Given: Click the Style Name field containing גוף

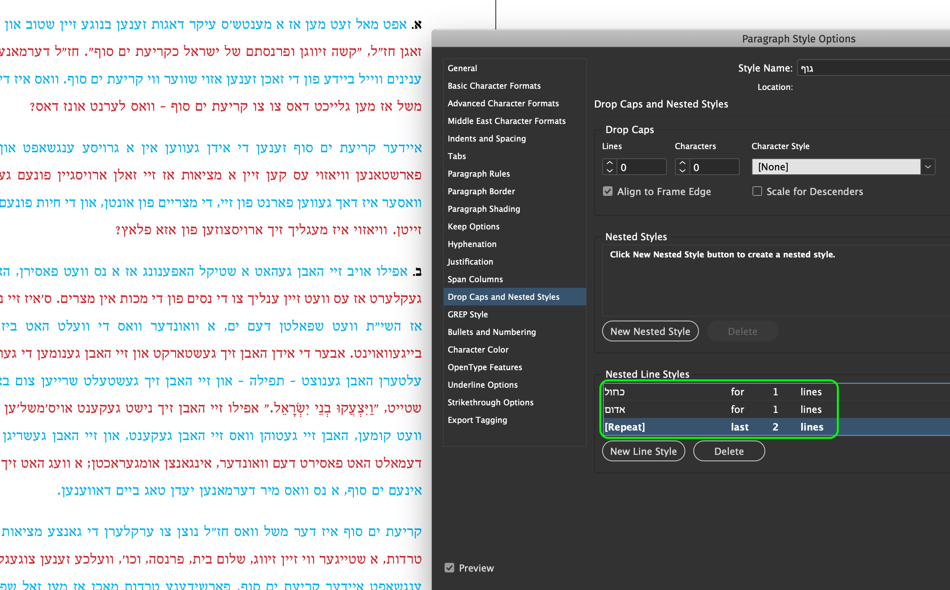Looking at the screenshot, I should [x=872, y=68].
